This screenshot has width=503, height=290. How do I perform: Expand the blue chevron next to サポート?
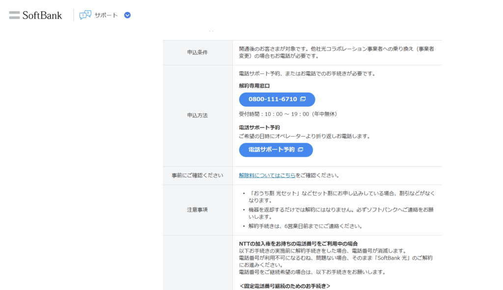tap(128, 15)
